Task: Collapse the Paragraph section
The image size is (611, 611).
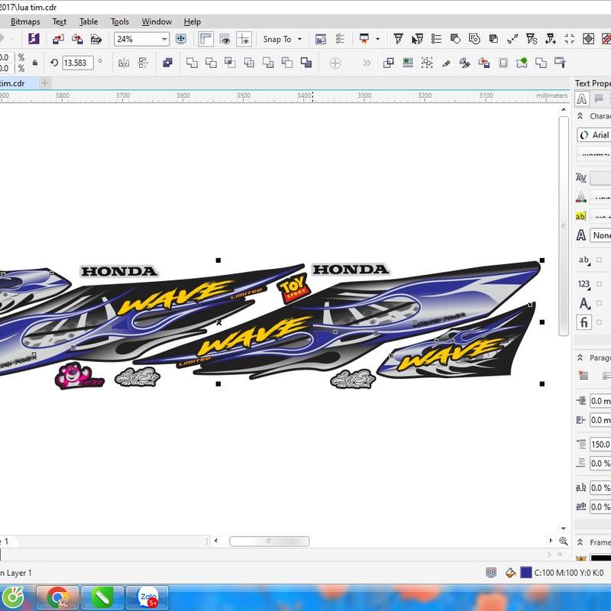Action: click(580, 357)
